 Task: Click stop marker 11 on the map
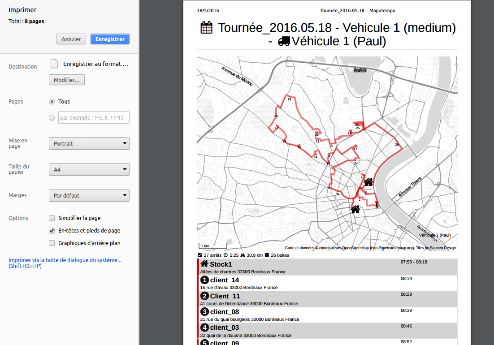pyautogui.click(x=355, y=149)
